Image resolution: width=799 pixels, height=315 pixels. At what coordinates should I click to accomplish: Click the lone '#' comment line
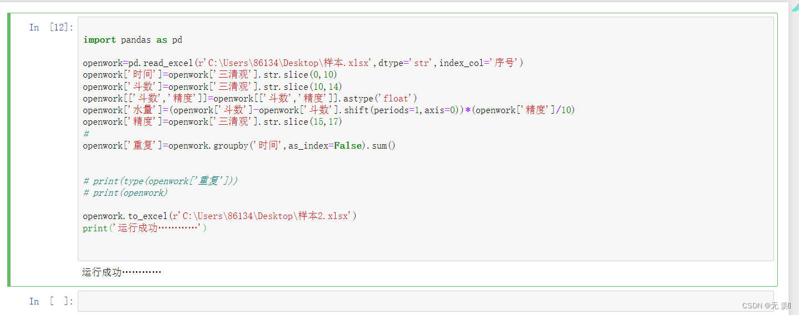coord(86,134)
